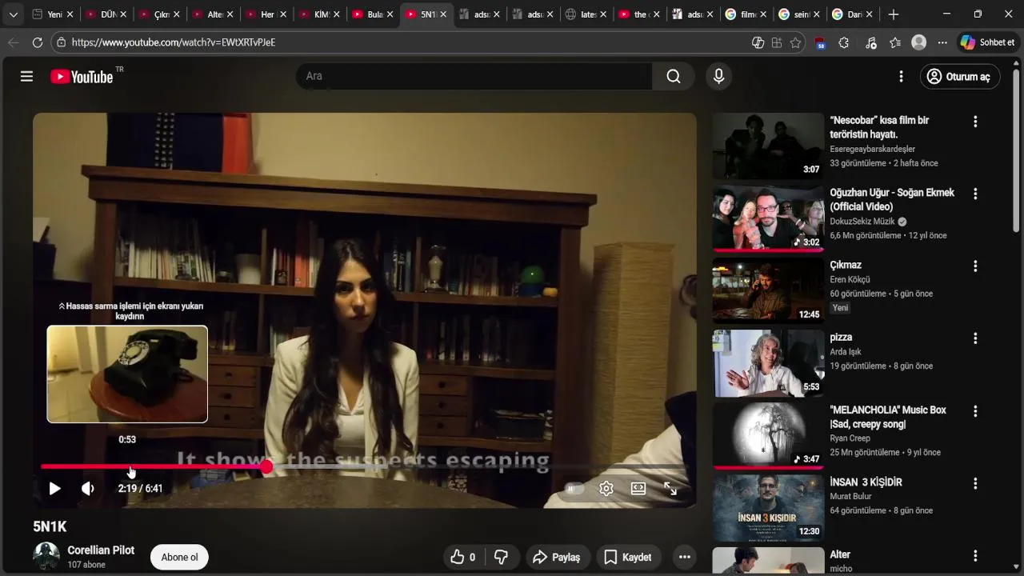Image resolution: width=1024 pixels, height=576 pixels.
Task: Open options menu for İNSAN 3 KİŞİDİR video
Action: coord(975,483)
